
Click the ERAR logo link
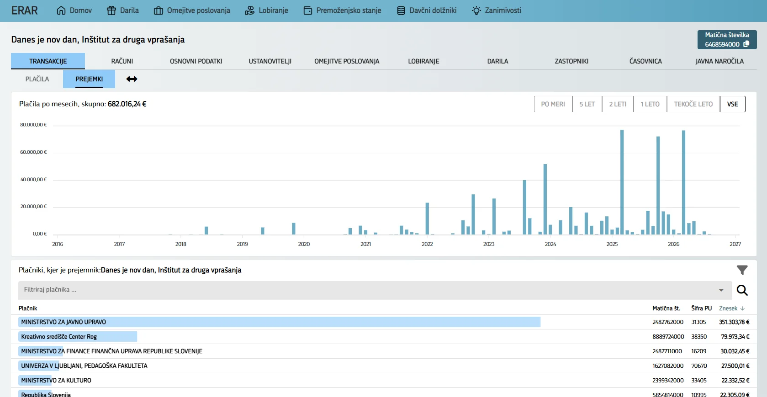[25, 10]
